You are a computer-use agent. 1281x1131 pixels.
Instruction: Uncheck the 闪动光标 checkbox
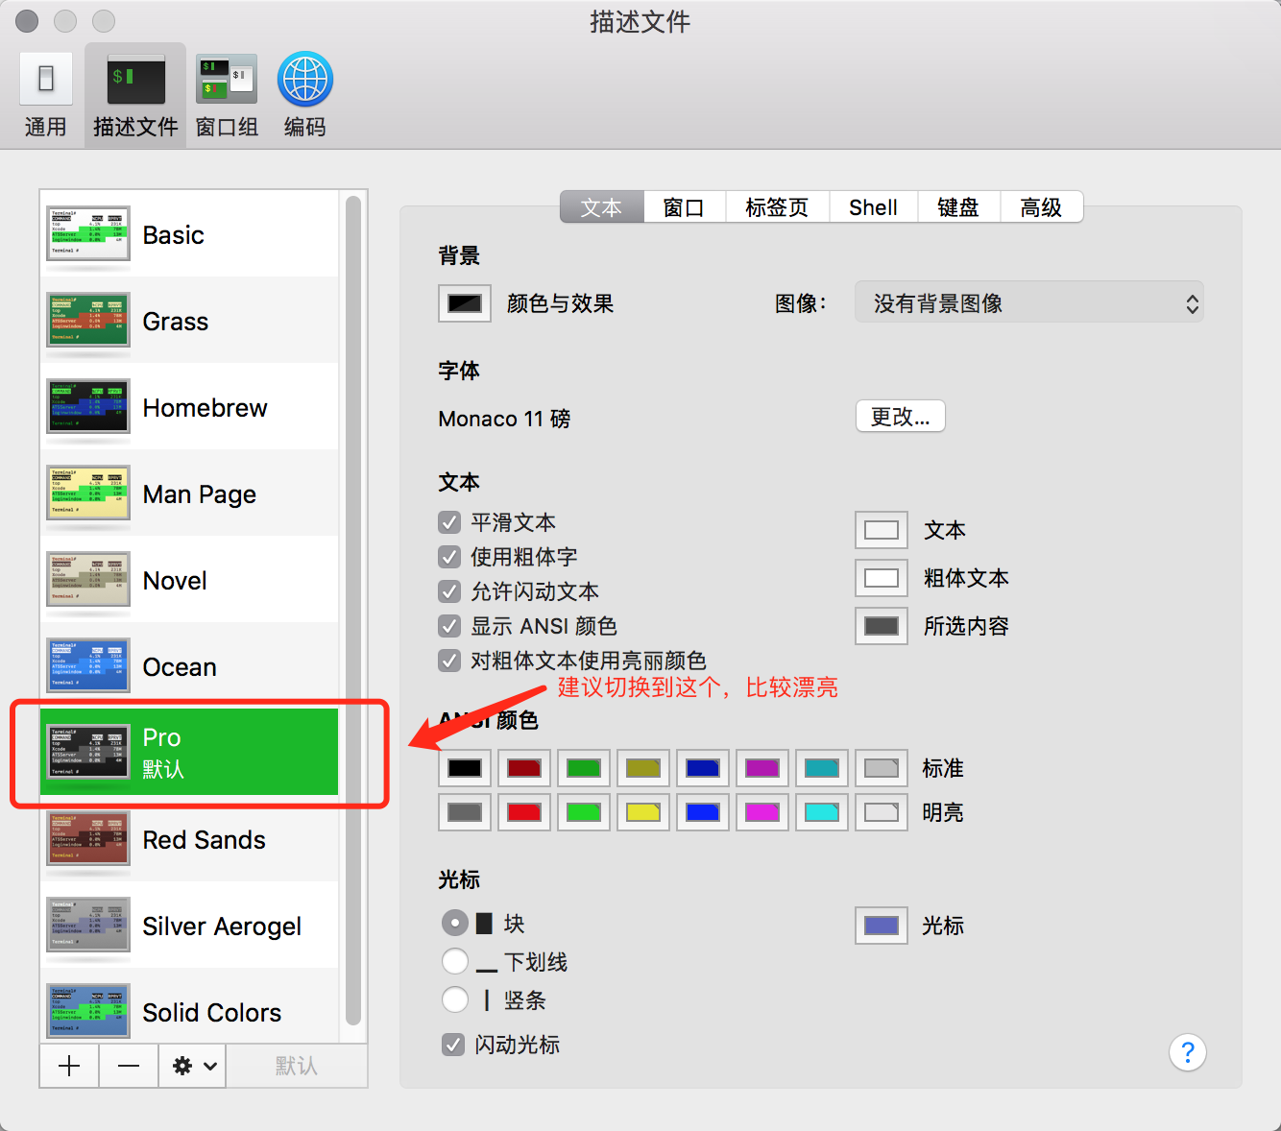coord(453,1045)
